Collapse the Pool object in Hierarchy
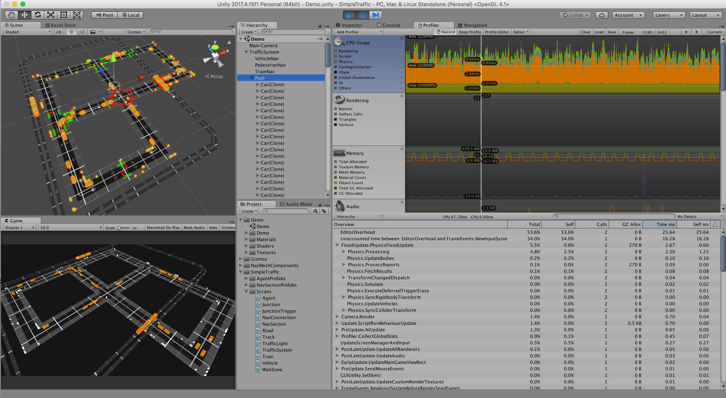This screenshot has width=726, height=398. click(252, 78)
